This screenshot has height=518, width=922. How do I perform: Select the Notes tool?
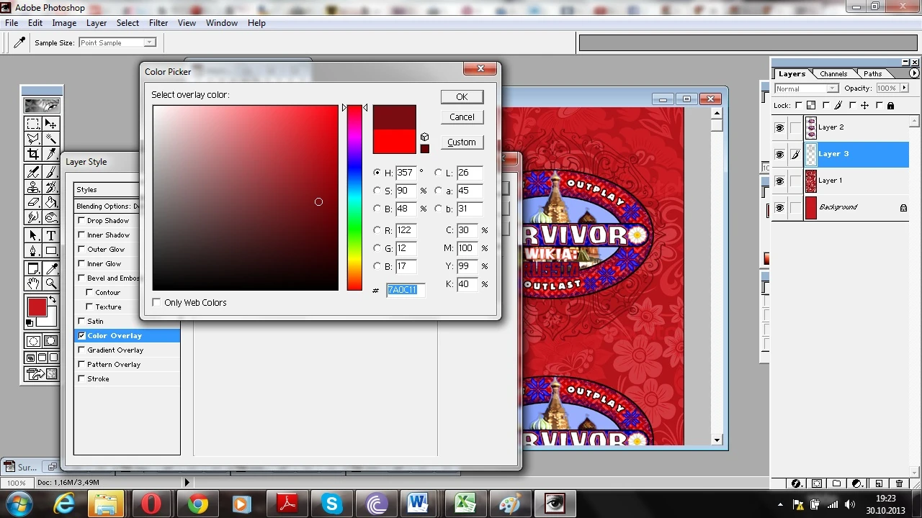coord(33,268)
